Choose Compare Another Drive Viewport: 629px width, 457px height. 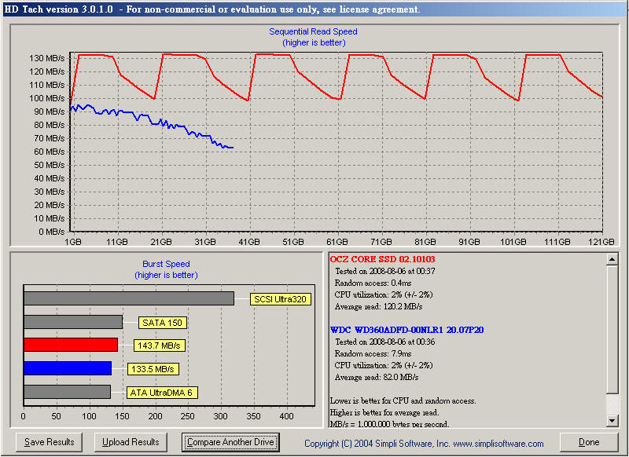(x=230, y=442)
